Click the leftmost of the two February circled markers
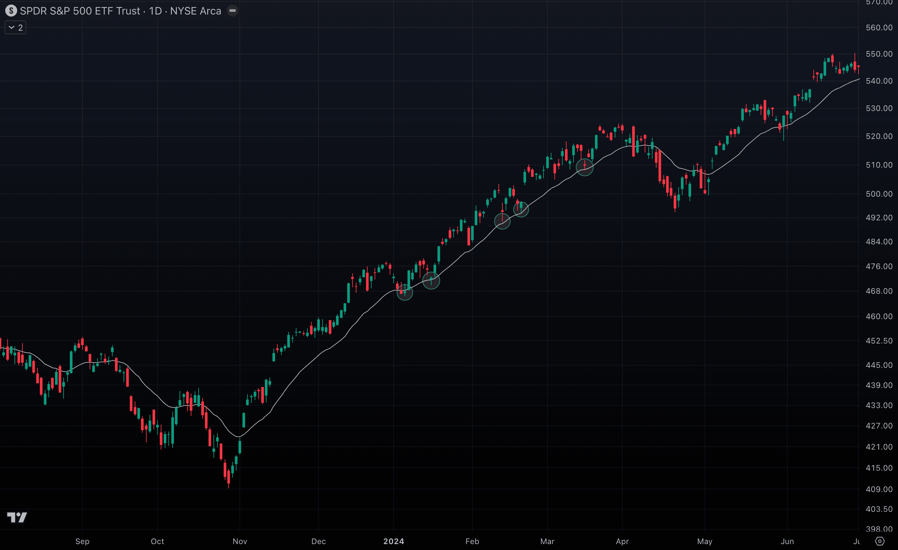Viewport: 898px width, 550px height. 502,221
